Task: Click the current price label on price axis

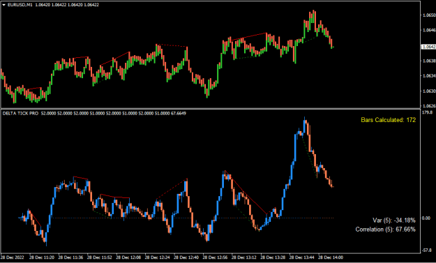Action: point(428,47)
